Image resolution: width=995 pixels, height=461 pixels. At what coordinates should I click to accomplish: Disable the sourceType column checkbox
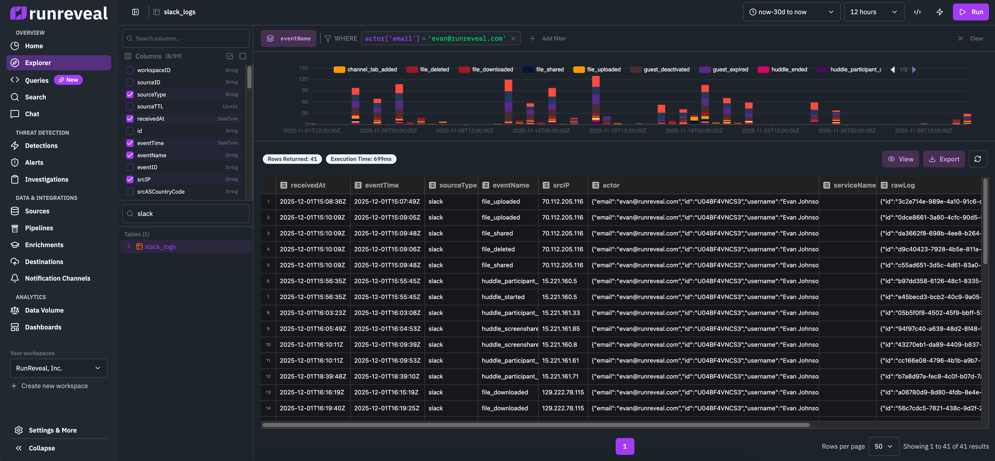[129, 94]
